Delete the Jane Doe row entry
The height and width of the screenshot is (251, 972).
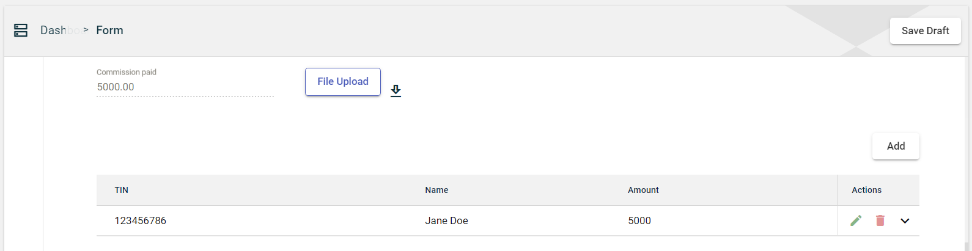point(880,220)
